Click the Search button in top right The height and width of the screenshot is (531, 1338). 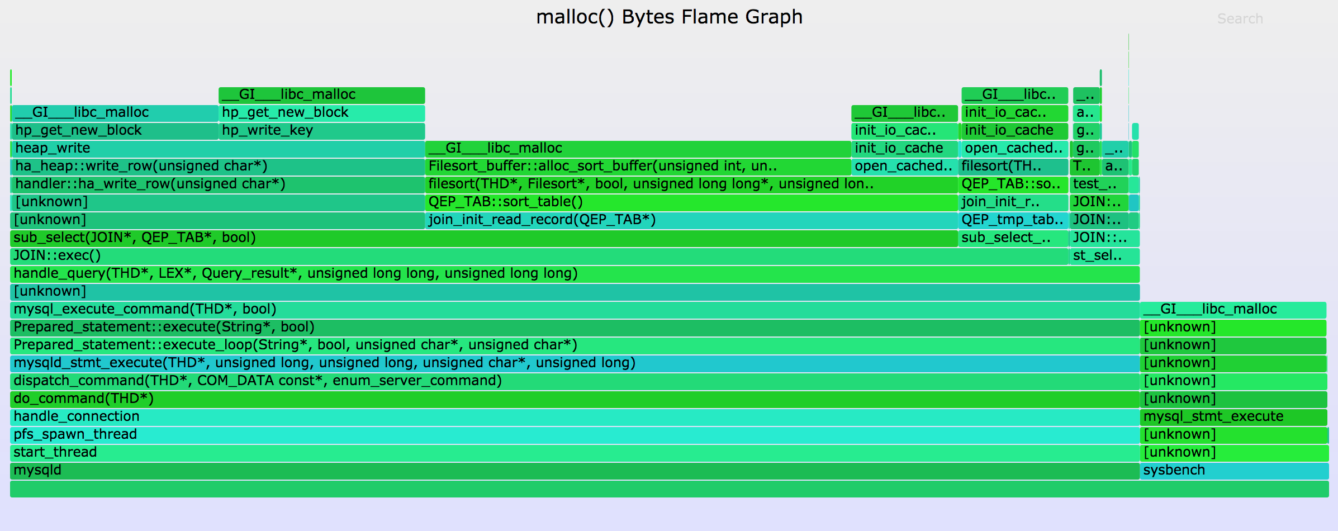pyautogui.click(x=1240, y=19)
